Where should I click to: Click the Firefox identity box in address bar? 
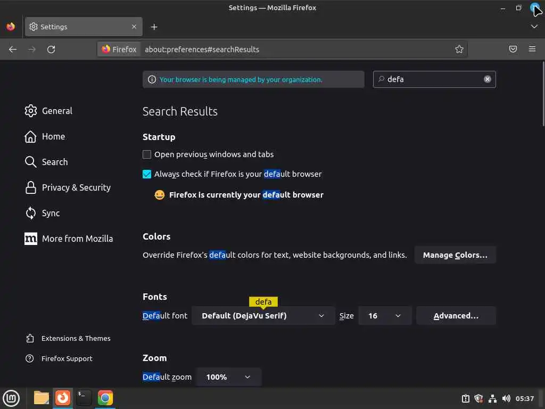(x=119, y=50)
